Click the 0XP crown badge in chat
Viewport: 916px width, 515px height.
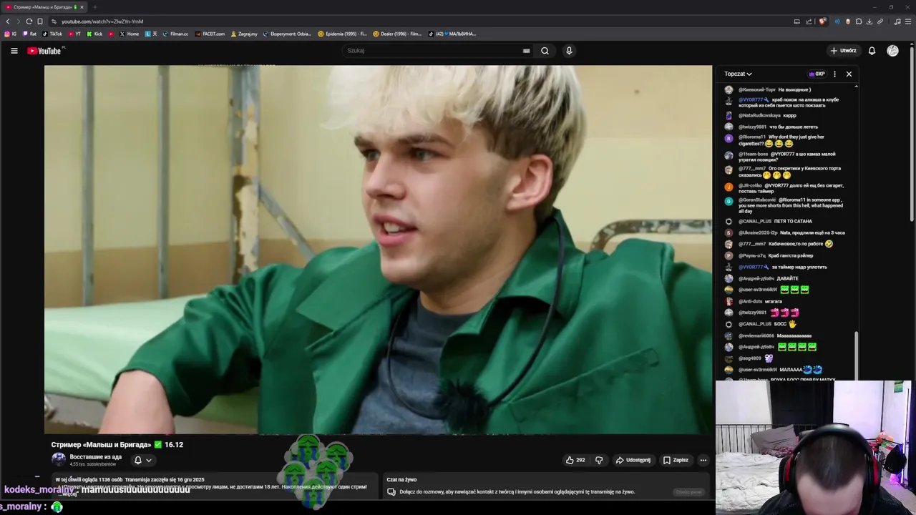coord(817,74)
